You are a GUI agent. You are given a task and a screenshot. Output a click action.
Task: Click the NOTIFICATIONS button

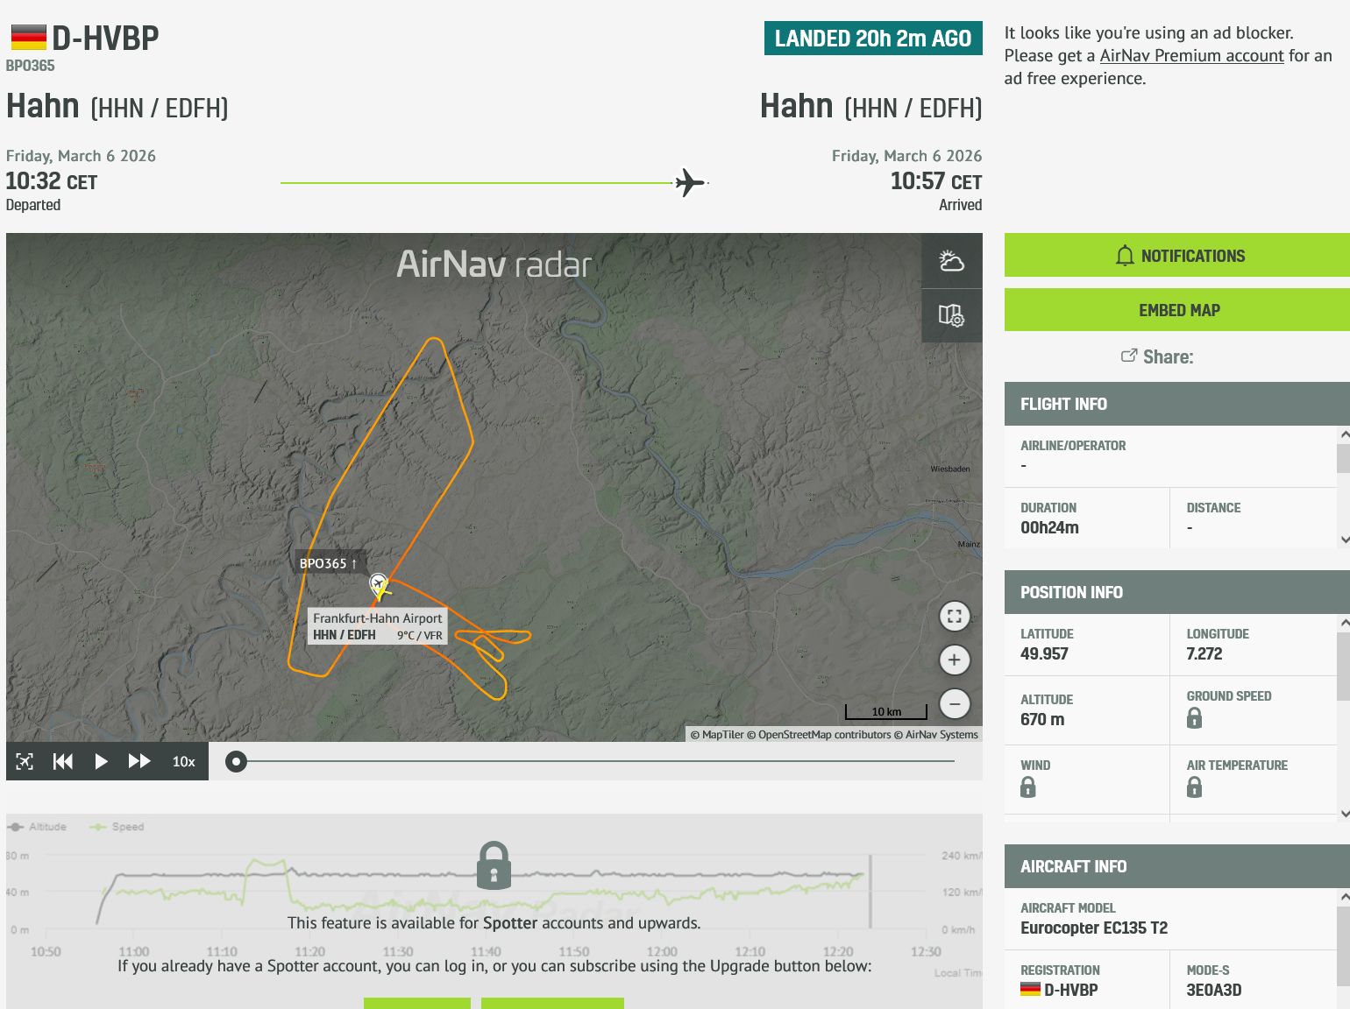tap(1177, 256)
